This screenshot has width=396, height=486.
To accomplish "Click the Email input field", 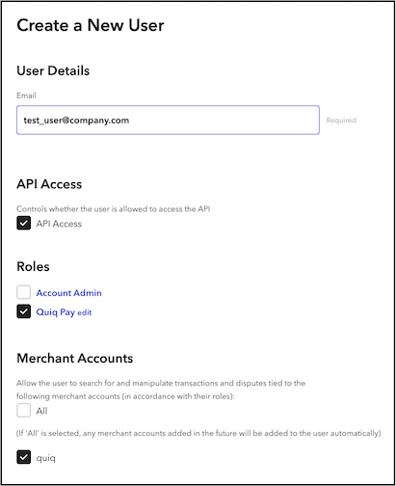I will pyautogui.click(x=168, y=120).
